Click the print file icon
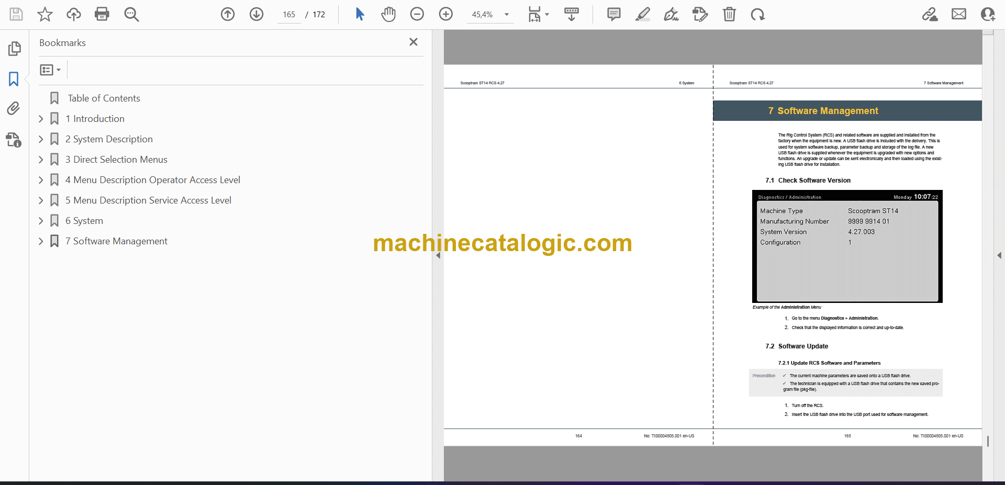 click(102, 14)
